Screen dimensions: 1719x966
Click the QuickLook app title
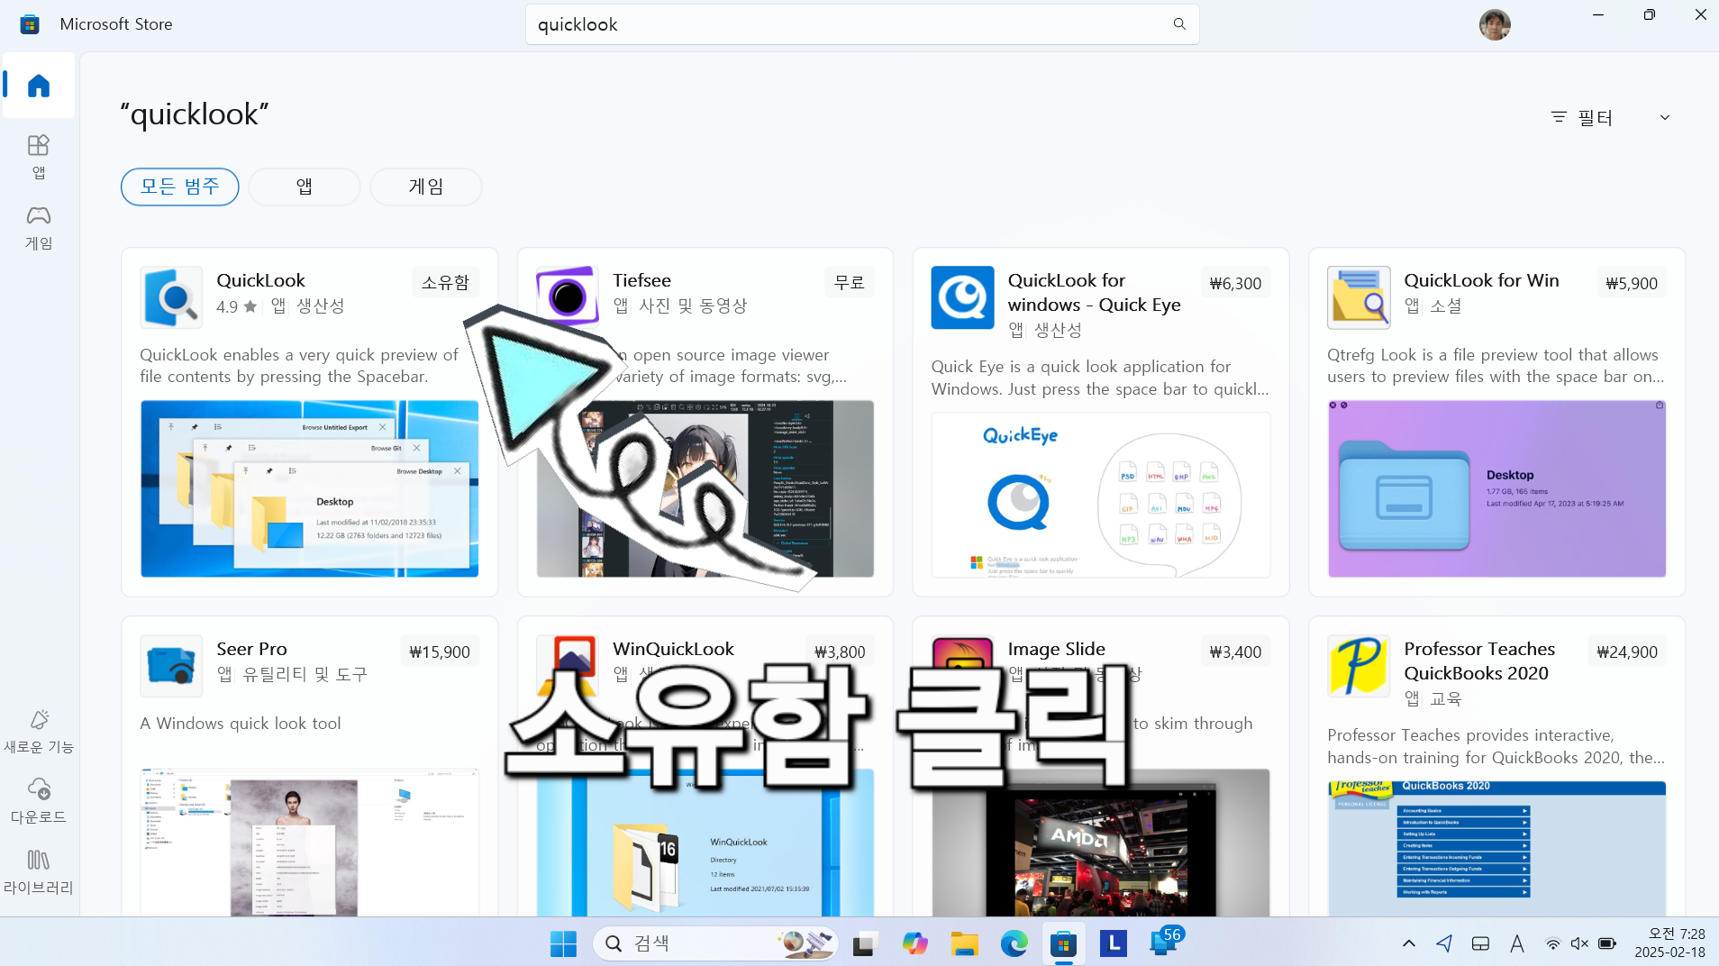click(x=261, y=280)
